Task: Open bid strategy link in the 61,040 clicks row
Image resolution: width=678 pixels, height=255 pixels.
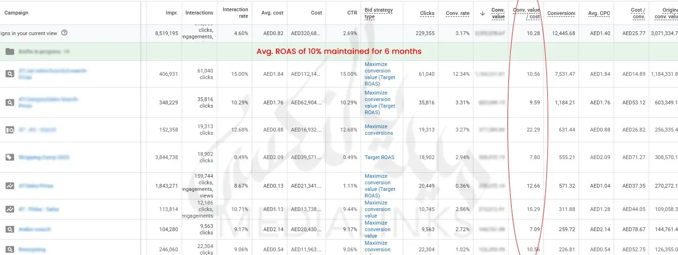Action: tap(380, 74)
